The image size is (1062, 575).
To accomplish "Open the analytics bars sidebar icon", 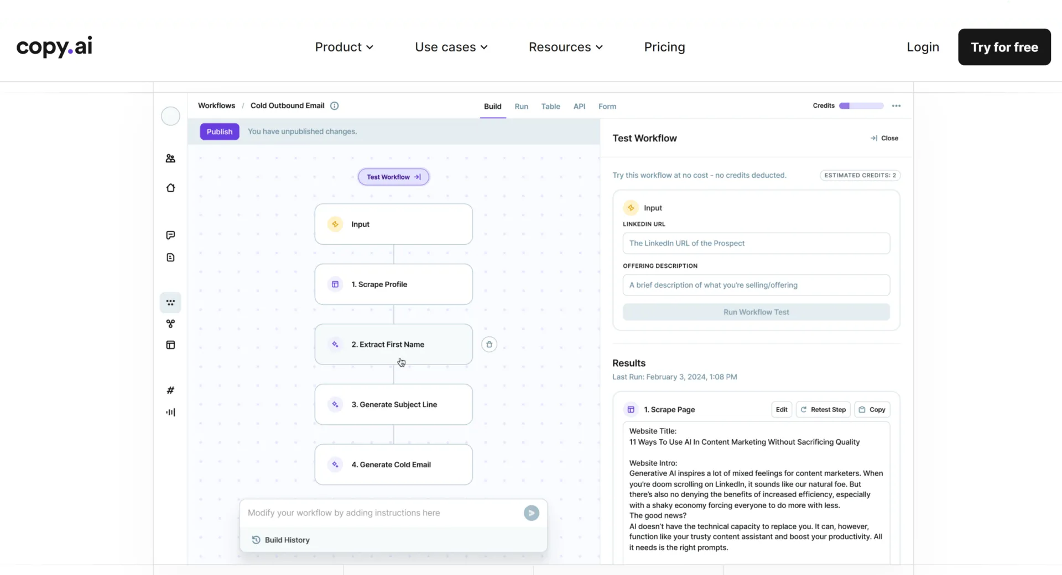I will coord(170,412).
